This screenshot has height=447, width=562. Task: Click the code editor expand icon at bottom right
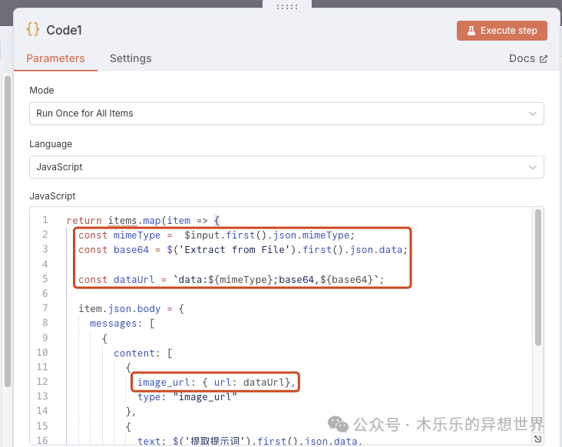537,439
